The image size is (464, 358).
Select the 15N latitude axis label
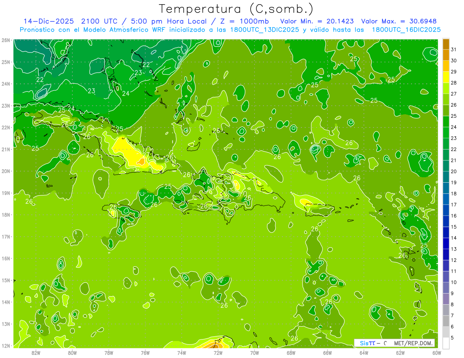point(6,280)
